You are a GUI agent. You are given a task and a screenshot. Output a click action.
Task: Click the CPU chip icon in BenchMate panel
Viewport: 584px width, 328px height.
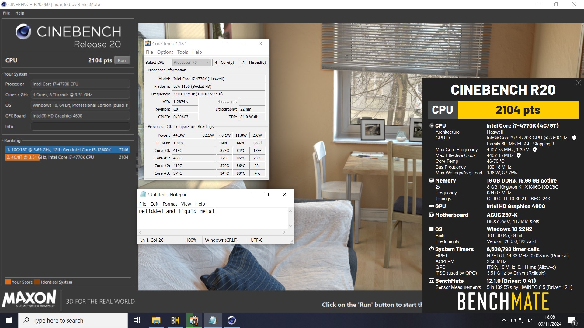pos(431,125)
